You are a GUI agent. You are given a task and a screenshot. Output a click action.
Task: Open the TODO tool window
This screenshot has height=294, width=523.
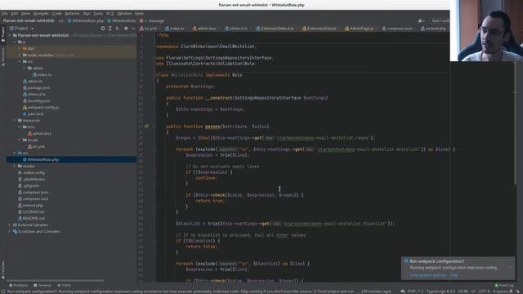pos(64,285)
